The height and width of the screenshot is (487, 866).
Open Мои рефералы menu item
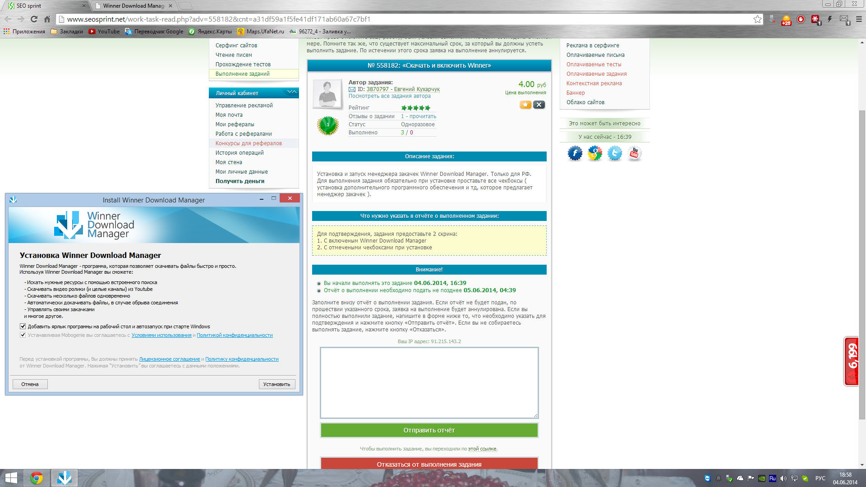(235, 124)
